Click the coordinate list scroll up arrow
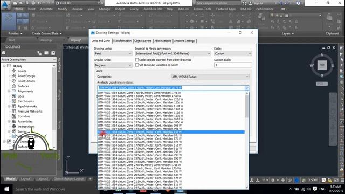 247,93
